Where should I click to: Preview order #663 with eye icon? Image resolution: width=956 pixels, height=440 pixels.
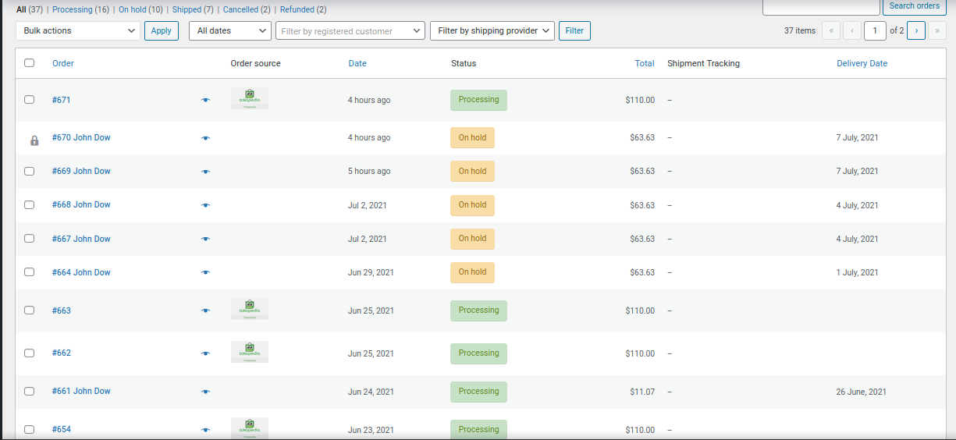[x=205, y=310]
